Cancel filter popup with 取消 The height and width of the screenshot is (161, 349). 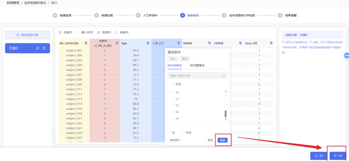point(210,140)
